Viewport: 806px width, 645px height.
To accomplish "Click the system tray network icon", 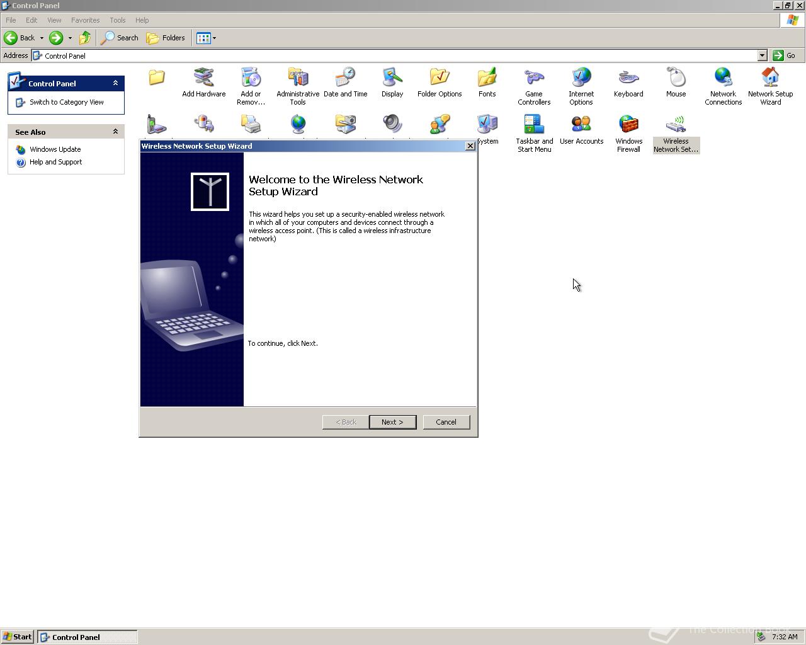I will point(761,637).
